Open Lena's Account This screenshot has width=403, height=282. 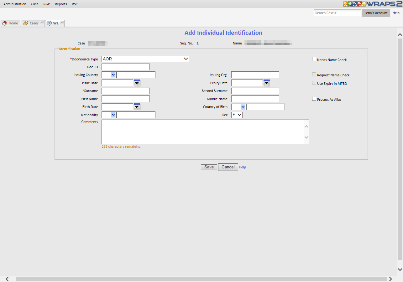click(x=376, y=13)
